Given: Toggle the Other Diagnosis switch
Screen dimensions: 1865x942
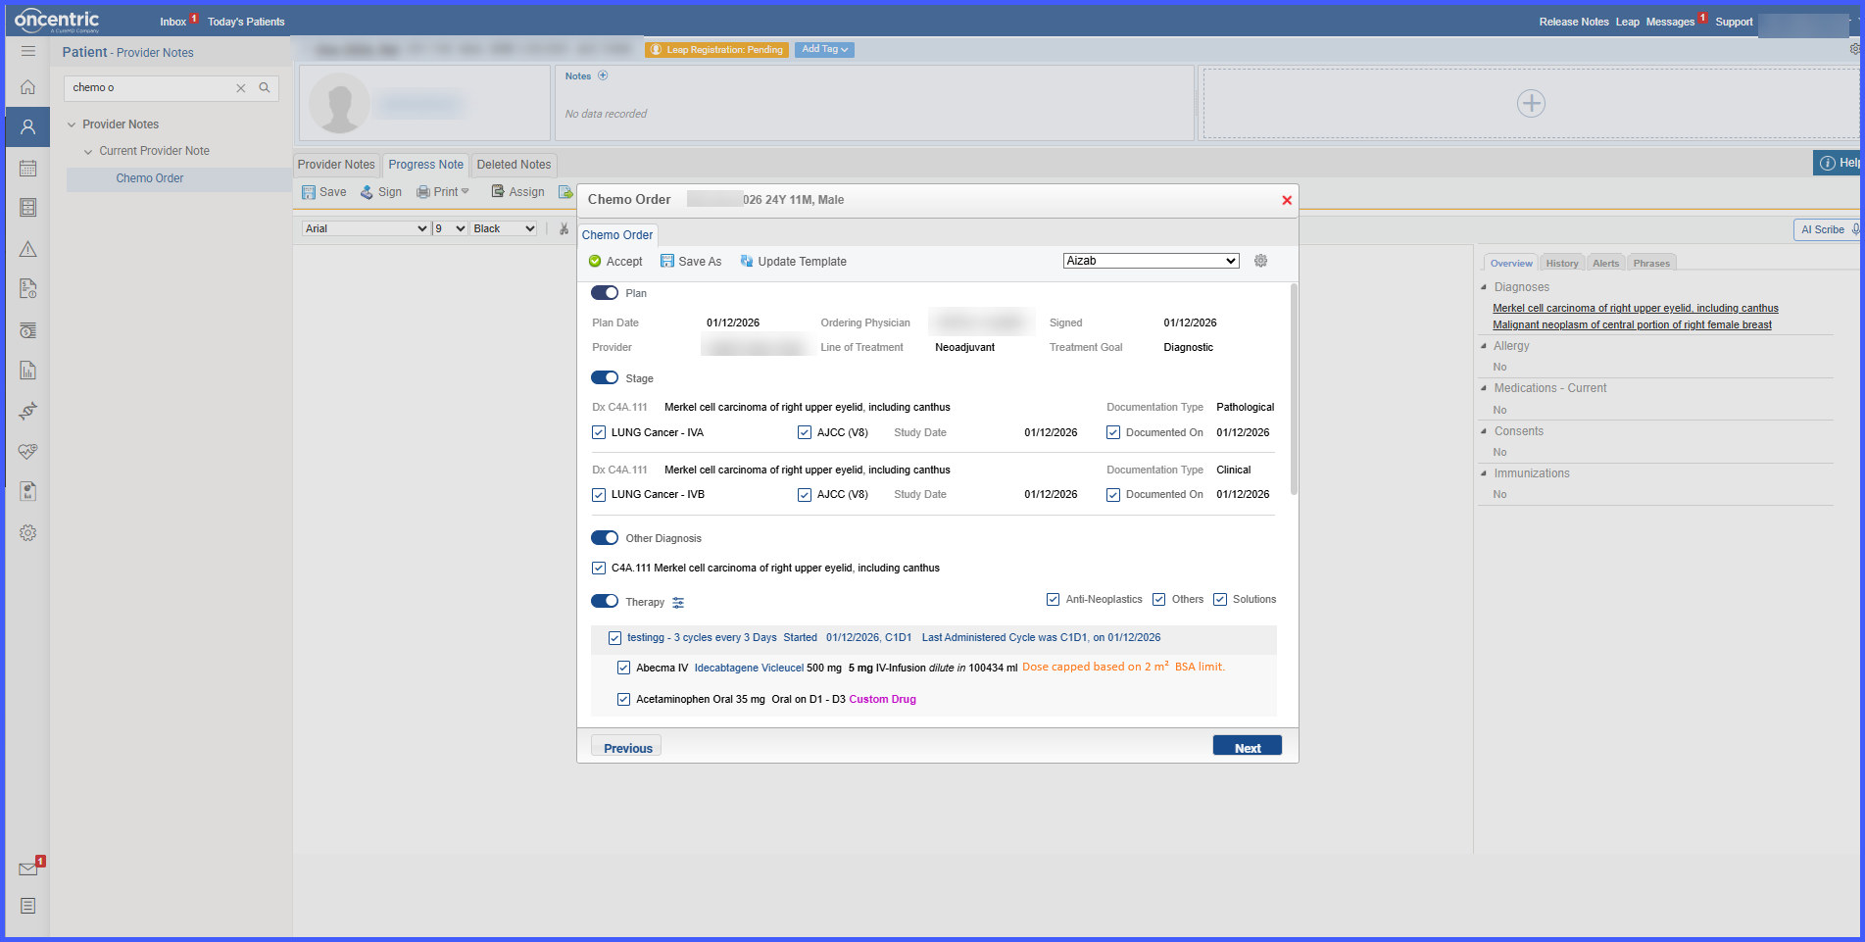Looking at the screenshot, I should pyautogui.click(x=605, y=538).
